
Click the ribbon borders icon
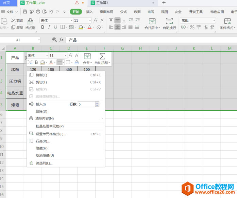[63, 27]
